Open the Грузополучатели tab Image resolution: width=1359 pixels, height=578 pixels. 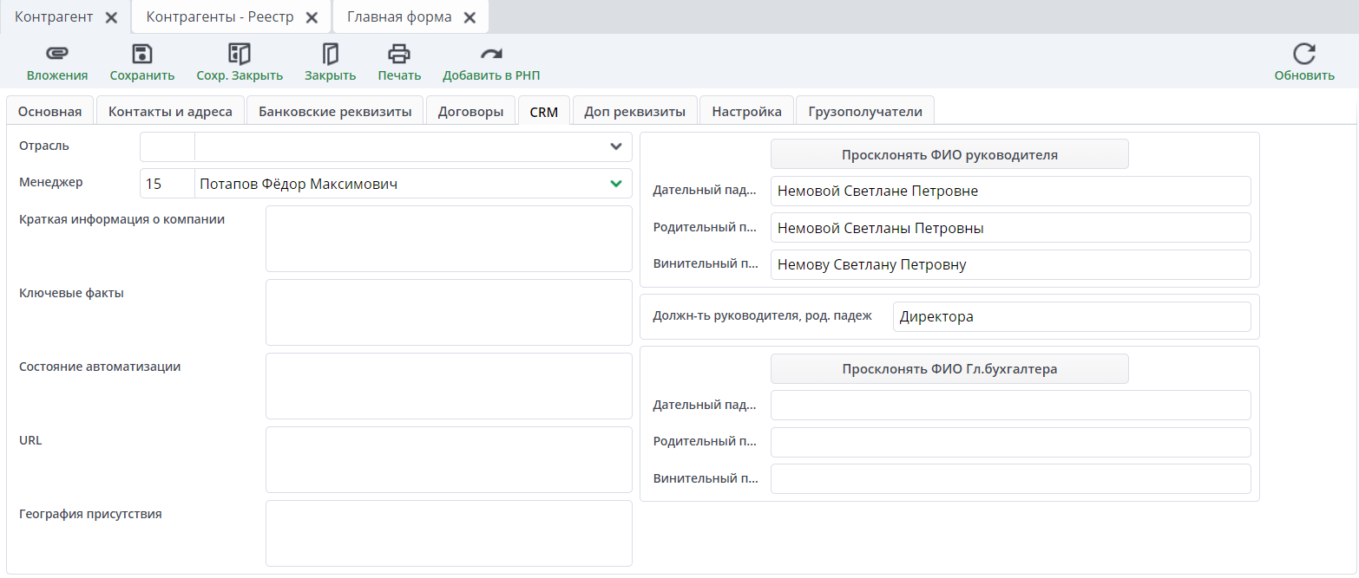pyautogui.click(x=864, y=110)
